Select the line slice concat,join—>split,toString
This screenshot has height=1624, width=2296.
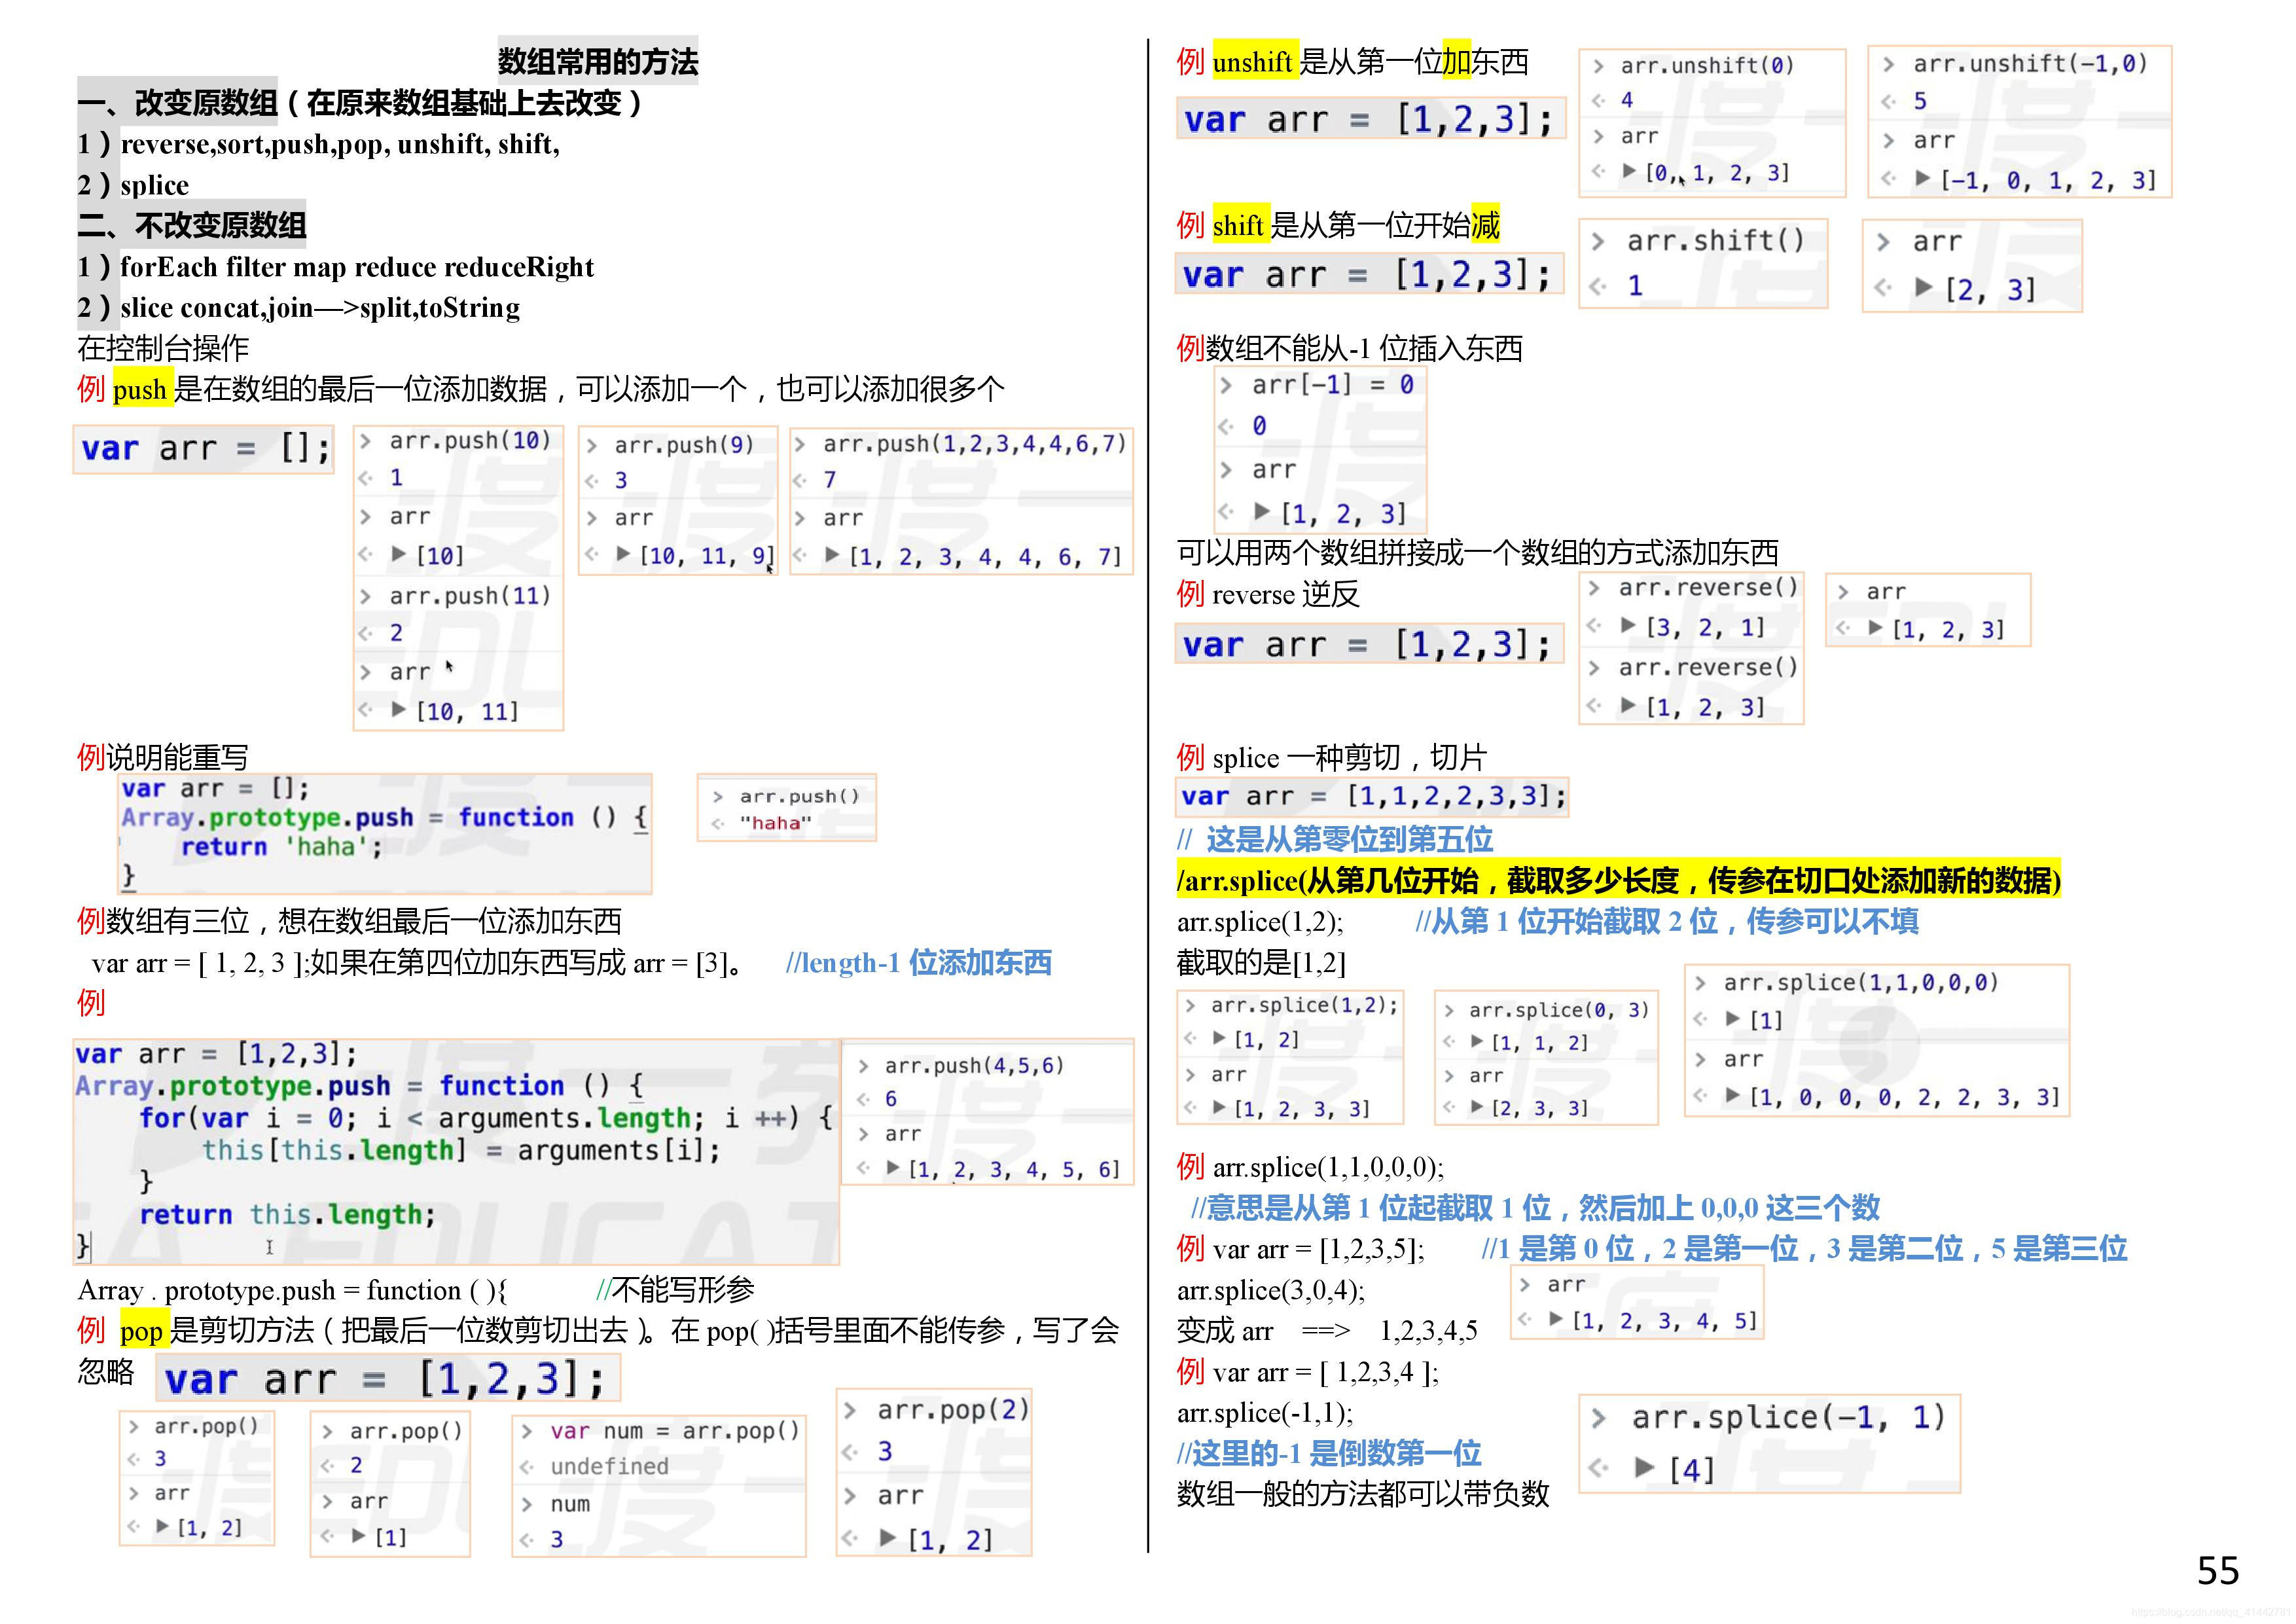(x=320, y=308)
